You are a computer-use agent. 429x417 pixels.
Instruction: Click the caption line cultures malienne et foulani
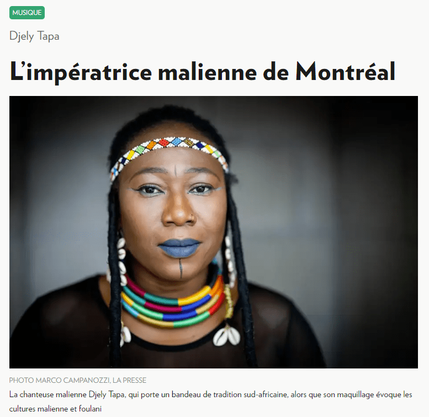tap(55, 409)
